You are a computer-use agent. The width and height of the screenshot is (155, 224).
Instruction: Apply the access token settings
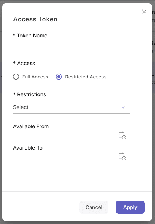click(130, 207)
